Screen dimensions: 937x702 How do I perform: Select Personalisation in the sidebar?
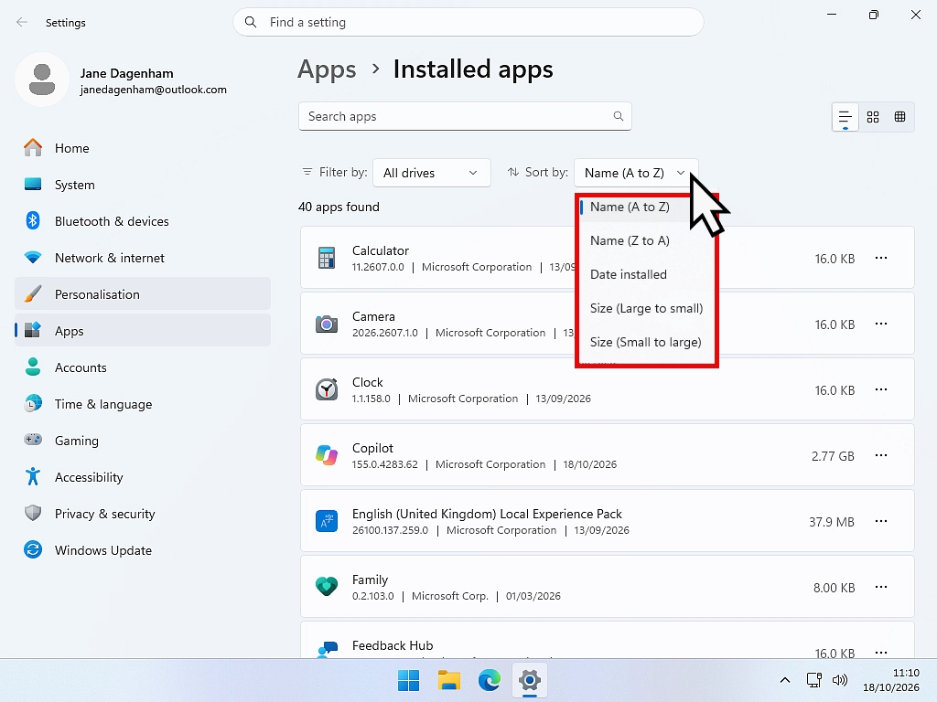[x=142, y=294]
